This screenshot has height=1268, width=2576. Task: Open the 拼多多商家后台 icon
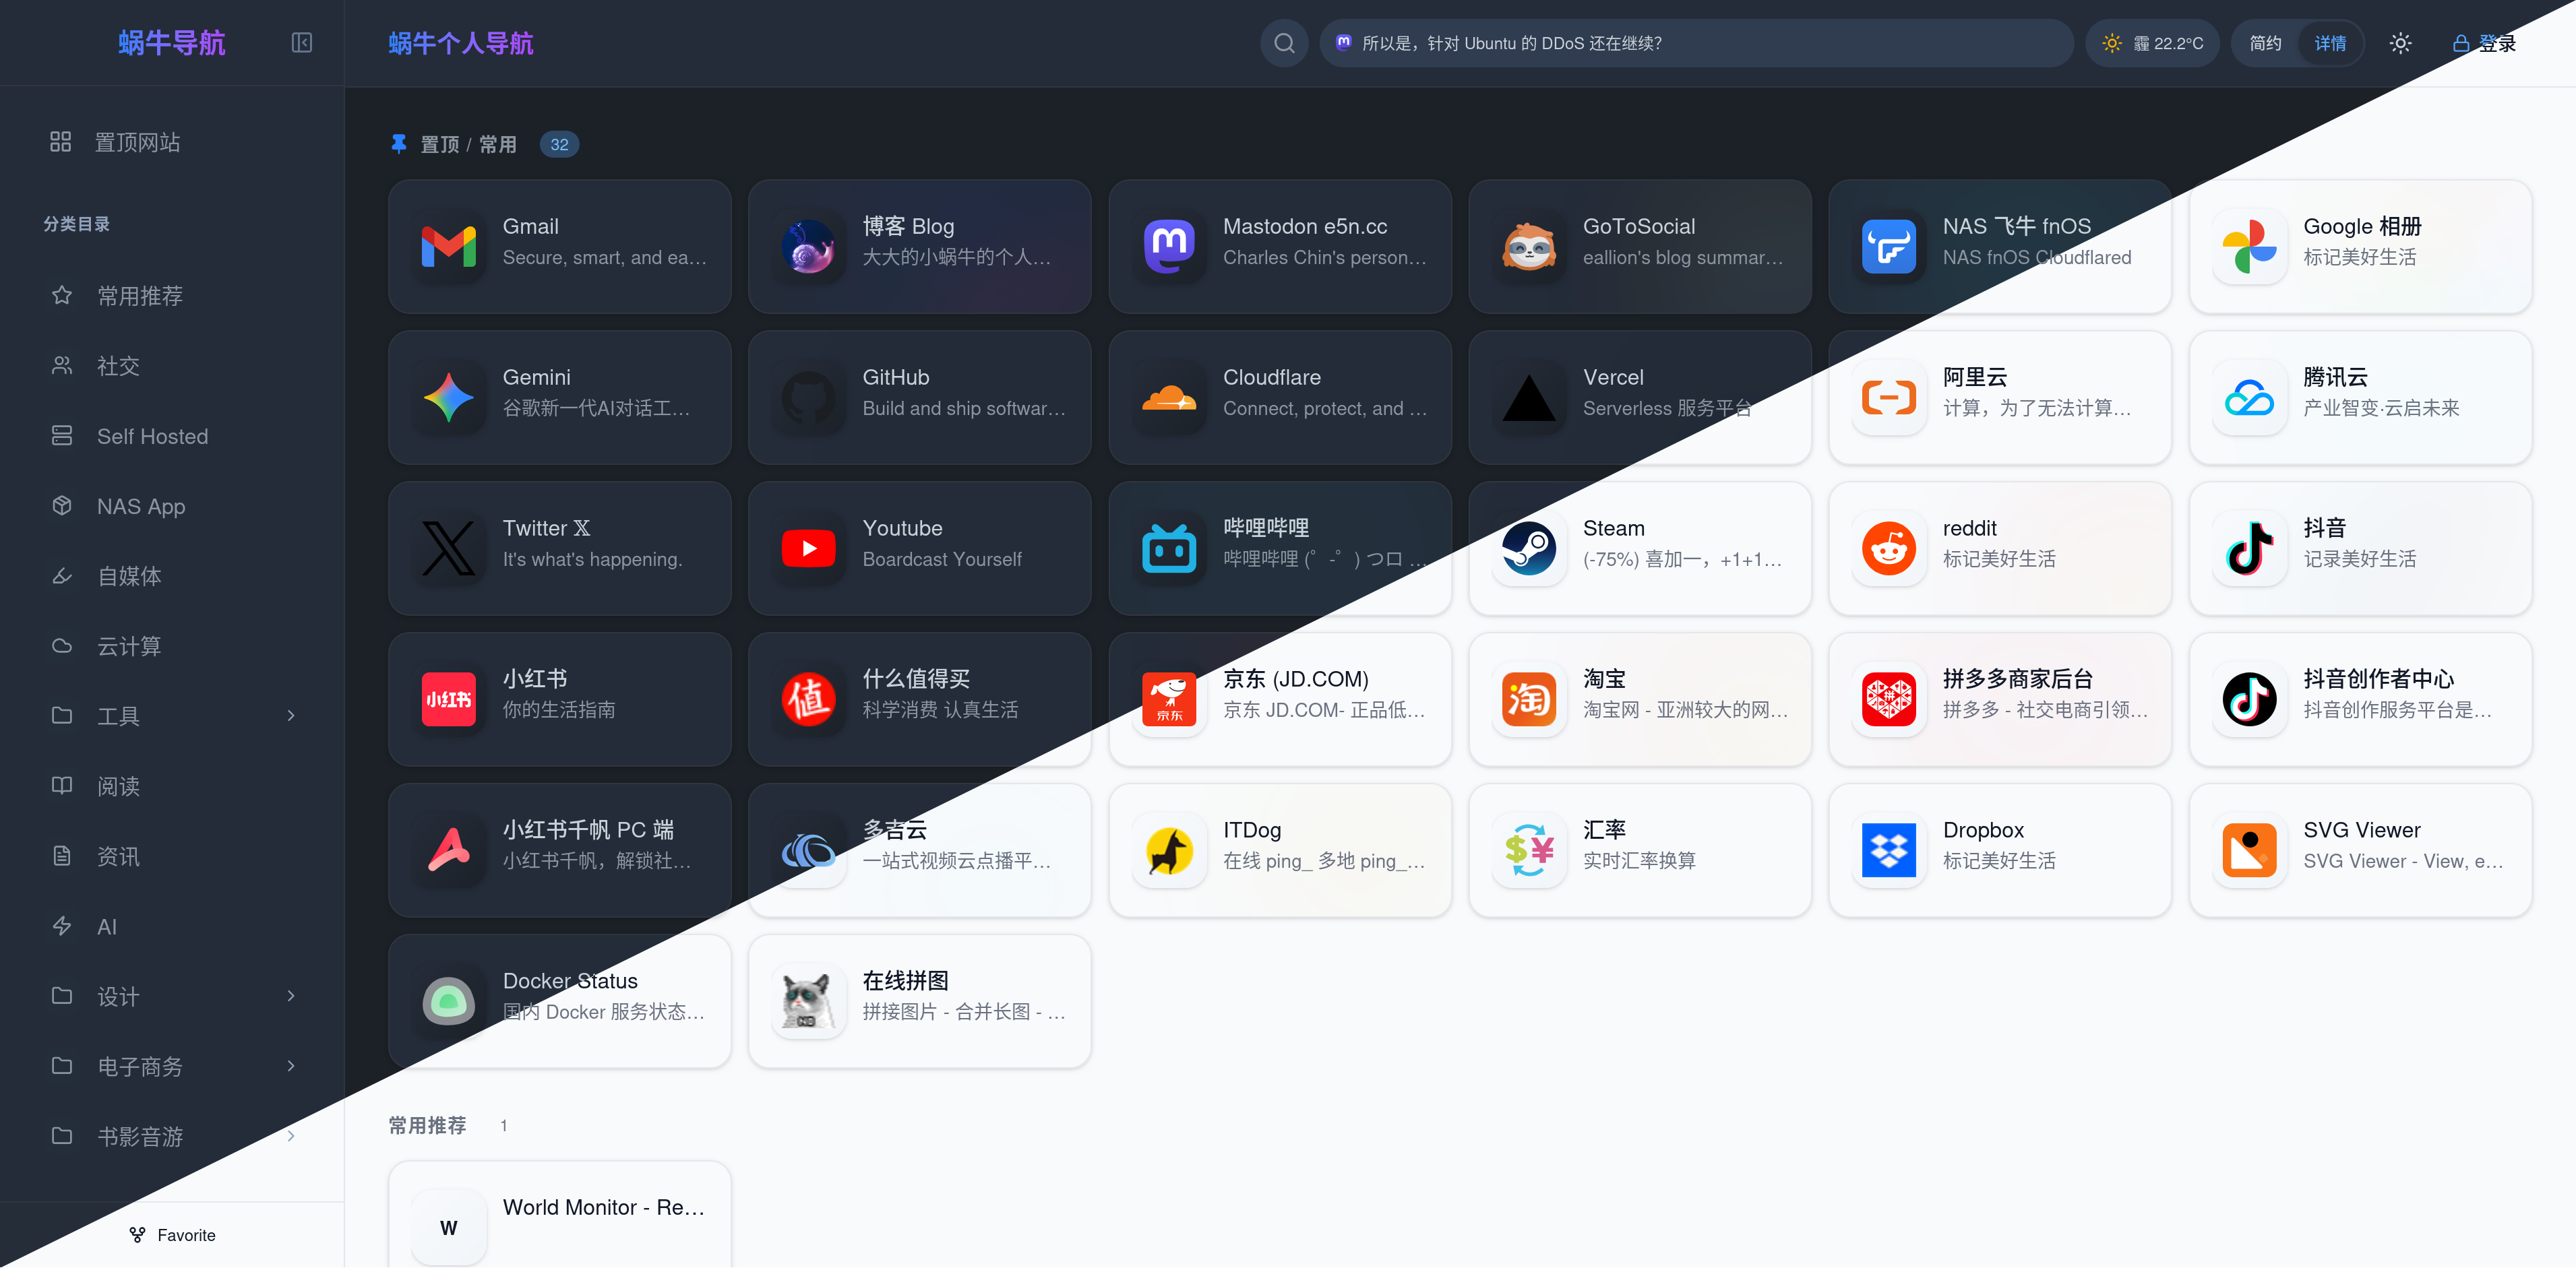[x=1889, y=700]
